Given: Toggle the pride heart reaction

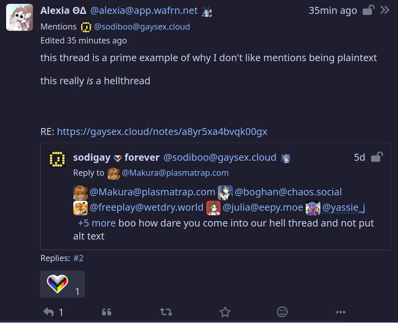Looking at the screenshot, I should [x=62, y=284].
